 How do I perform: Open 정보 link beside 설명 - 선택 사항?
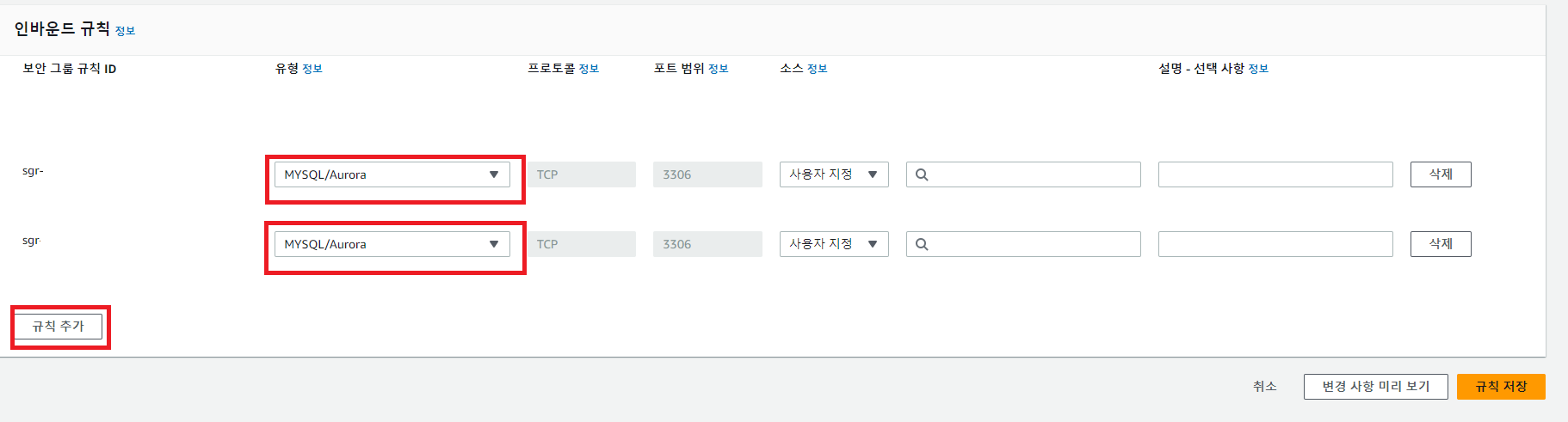coord(1258,69)
